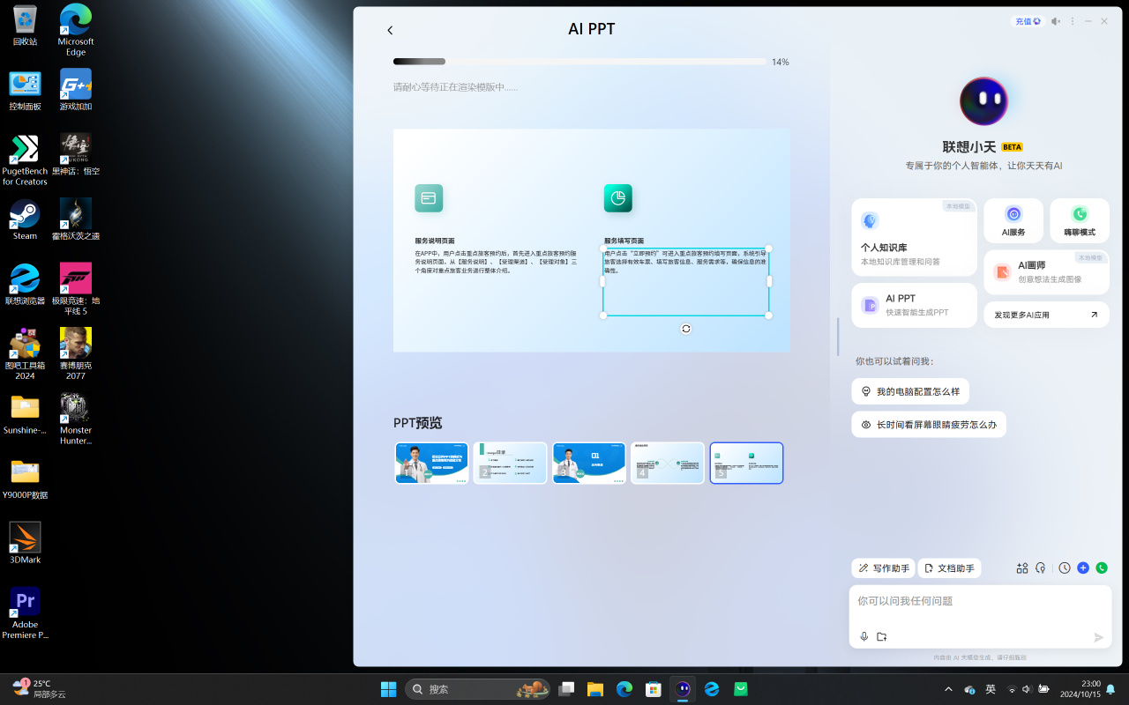This screenshot has height=705, width=1129.
Task: Launch 嗨聊模式 chat mode
Action: pyautogui.click(x=1080, y=220)
